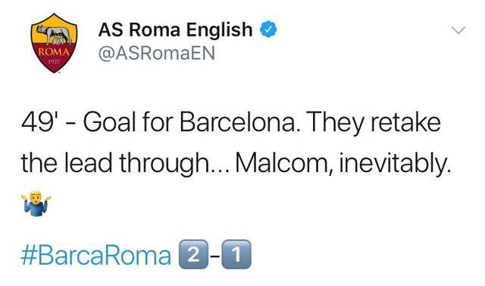Open the AS Roma crest profile picture

[x=54, y=42]
